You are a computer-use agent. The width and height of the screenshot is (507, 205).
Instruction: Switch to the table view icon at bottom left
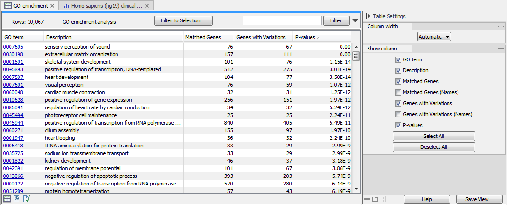coord(8,199)
